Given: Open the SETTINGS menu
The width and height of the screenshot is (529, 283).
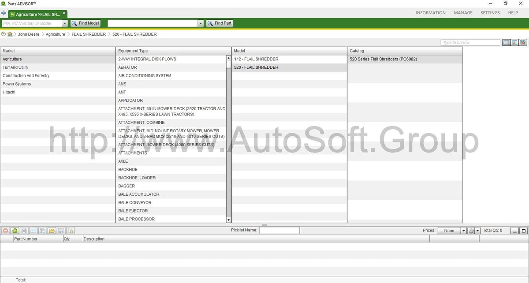Looking at the screenshot, I should click(490, 12).
